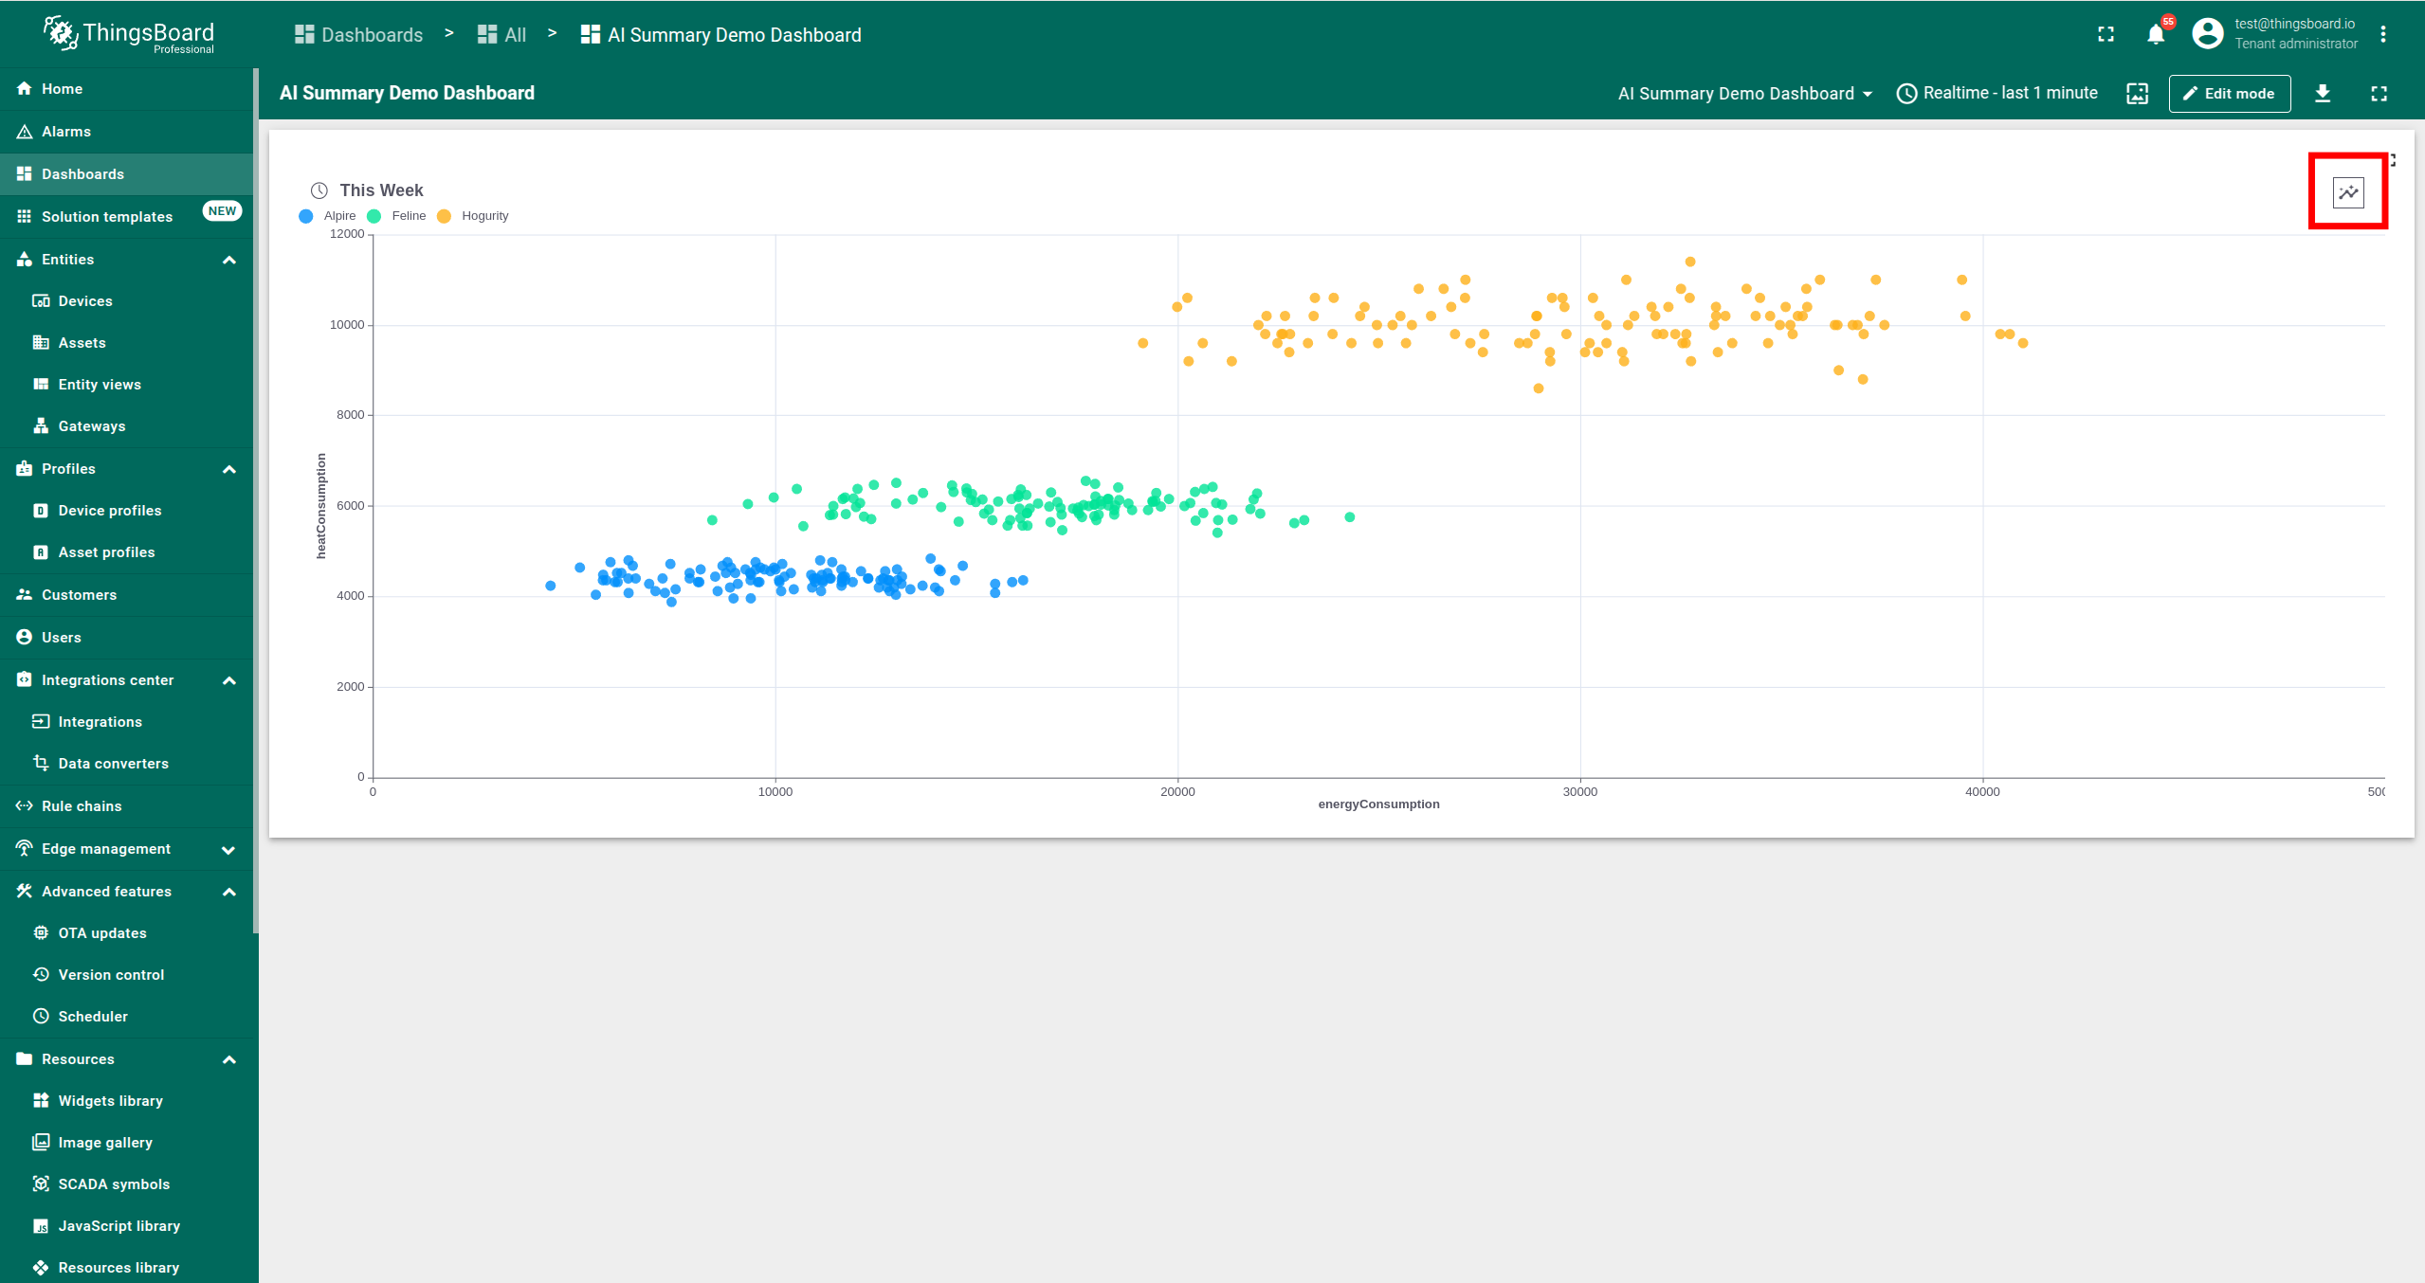The image size is (2425, 1283).
Task: Click the export dashboard download icon
Action: tap(2322, 93)
